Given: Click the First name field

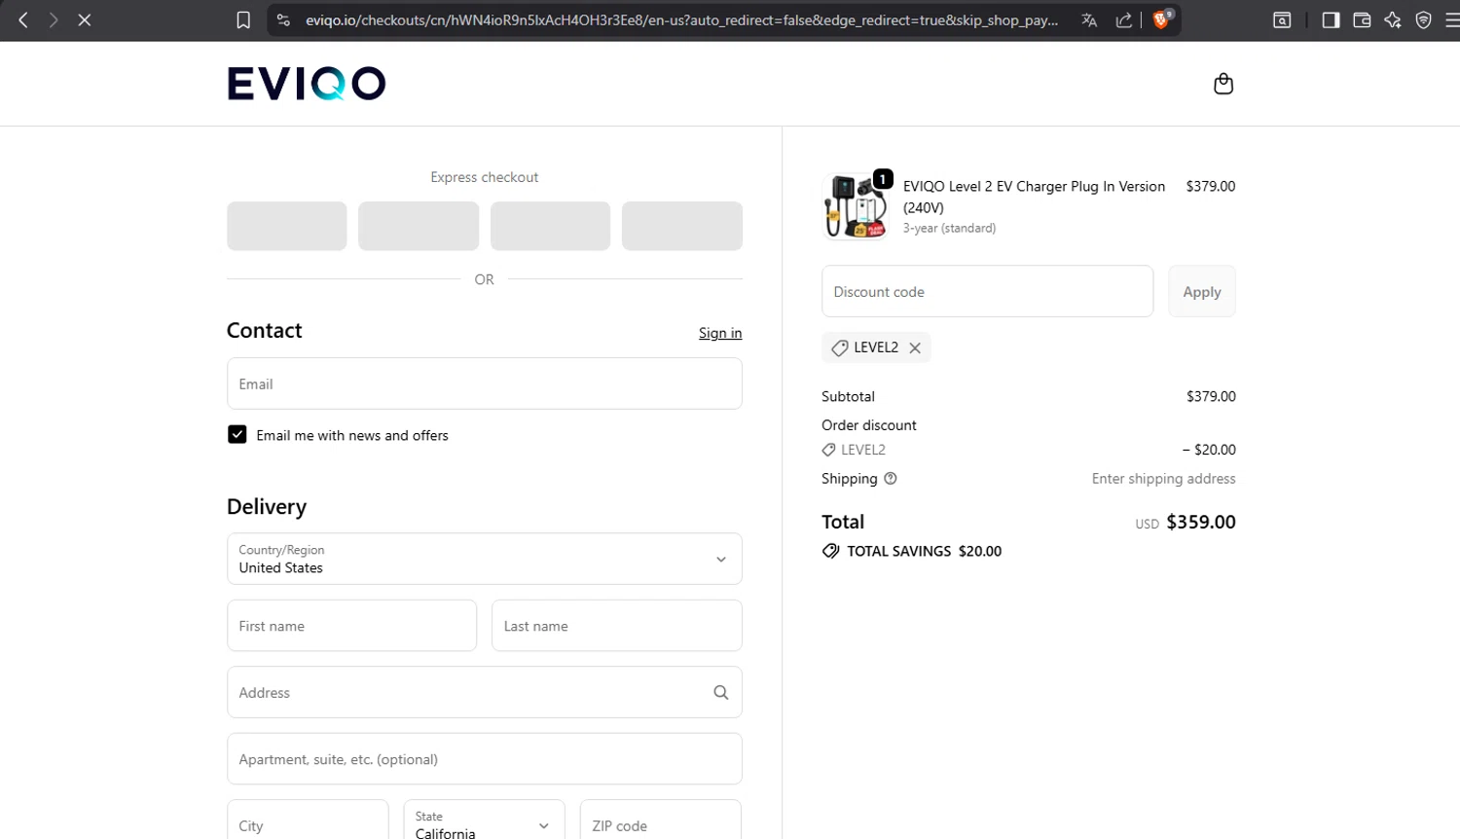Looking at the screenshot, I should point(352,626).
